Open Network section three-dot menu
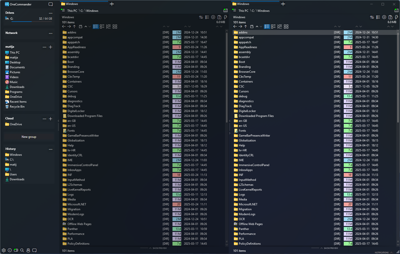 tap(50, 33)
